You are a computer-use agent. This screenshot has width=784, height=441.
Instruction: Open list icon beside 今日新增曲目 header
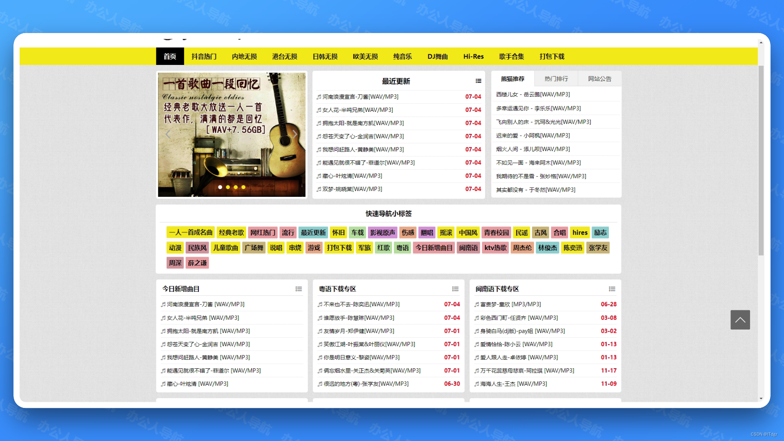click(298, 289)
